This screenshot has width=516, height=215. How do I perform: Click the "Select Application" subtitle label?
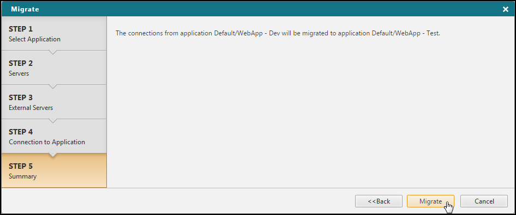(34, 39)
